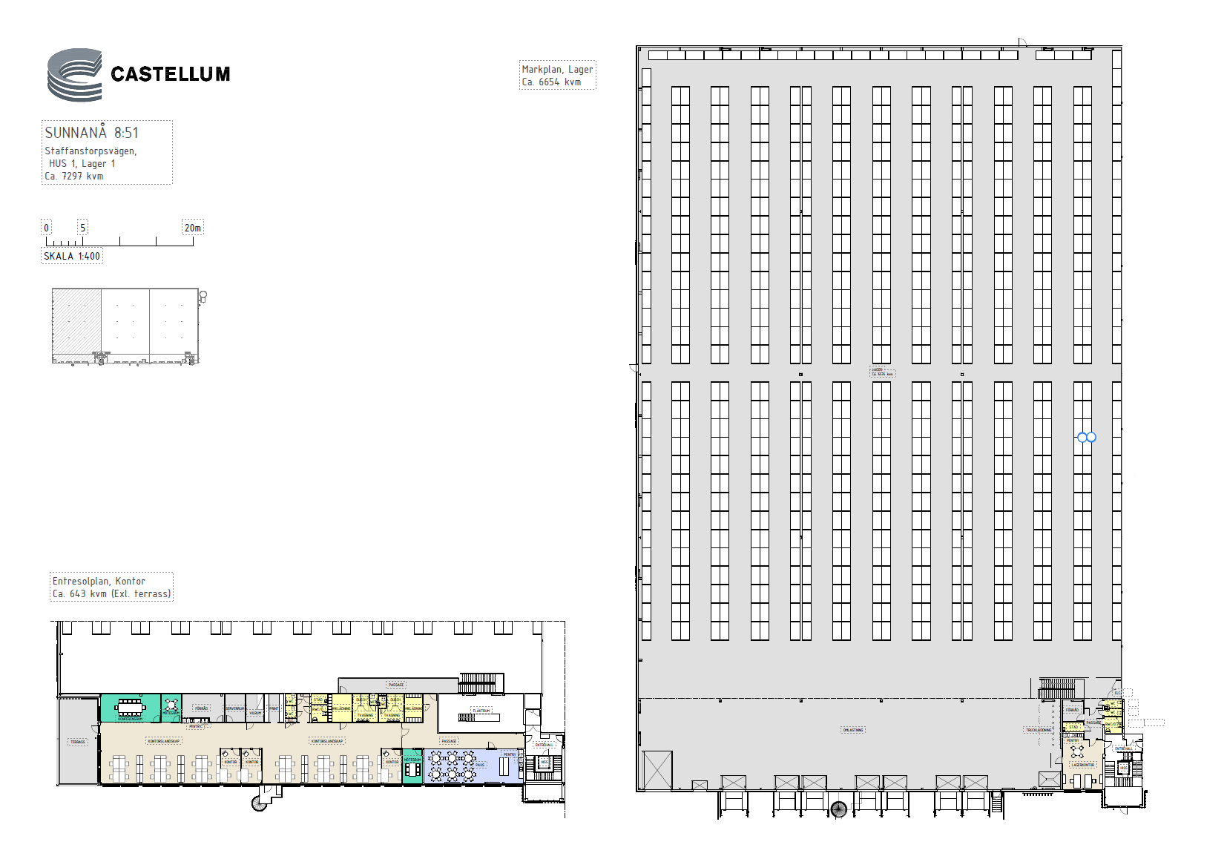Screen dimensions: 1227x859
Task: Click the Entresolplan, Kontor label
Action: (99, 582)
